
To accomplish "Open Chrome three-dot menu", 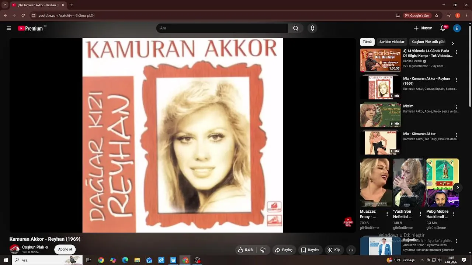I will 466,15.
